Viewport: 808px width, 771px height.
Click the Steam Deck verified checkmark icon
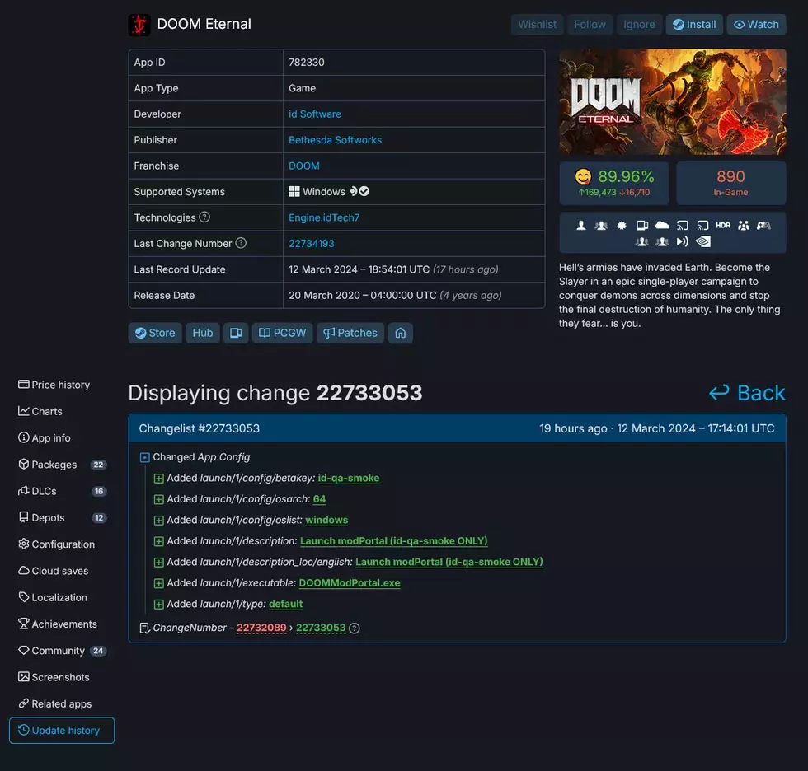point(364,191)
